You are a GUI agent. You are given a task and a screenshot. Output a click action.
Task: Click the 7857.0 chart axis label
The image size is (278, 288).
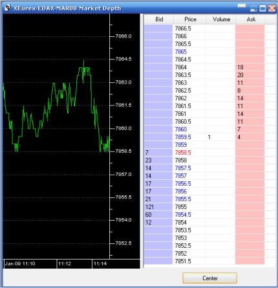(123, 174)
